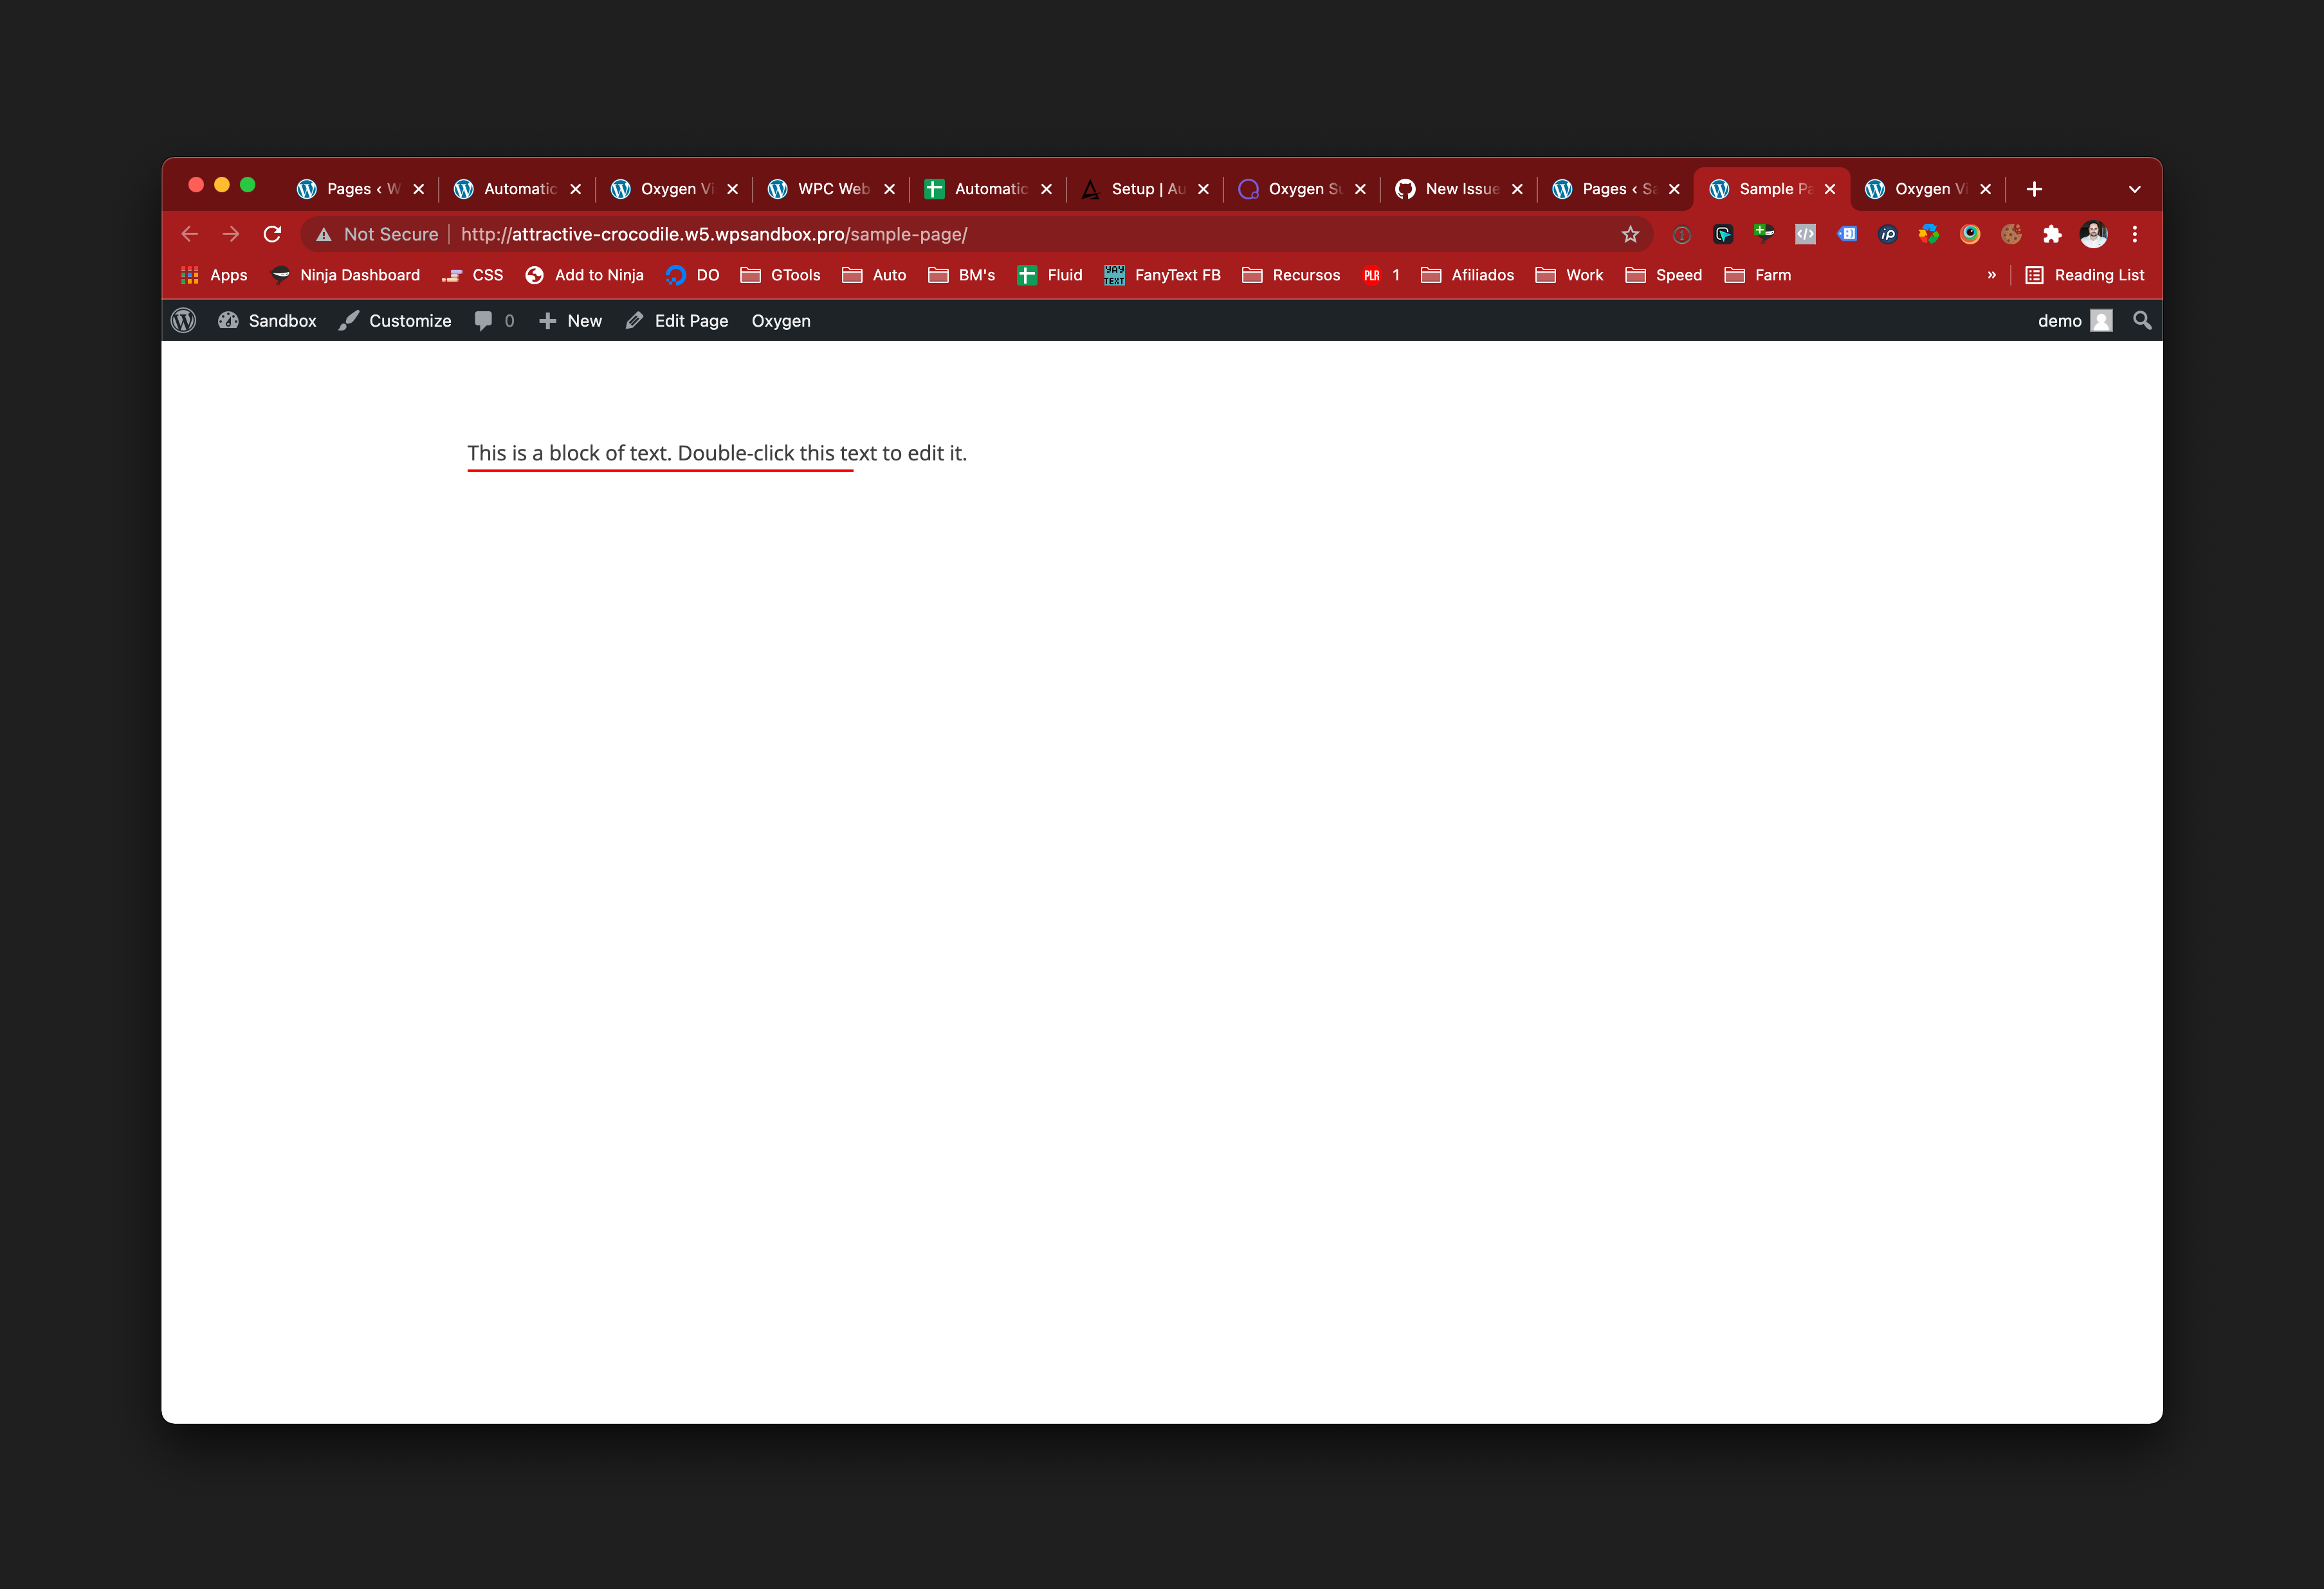Image resolution: width=2324 pixels, height=1589 pixels.
Task: Click the code snippet extension icon
Action: [1806, 234]
